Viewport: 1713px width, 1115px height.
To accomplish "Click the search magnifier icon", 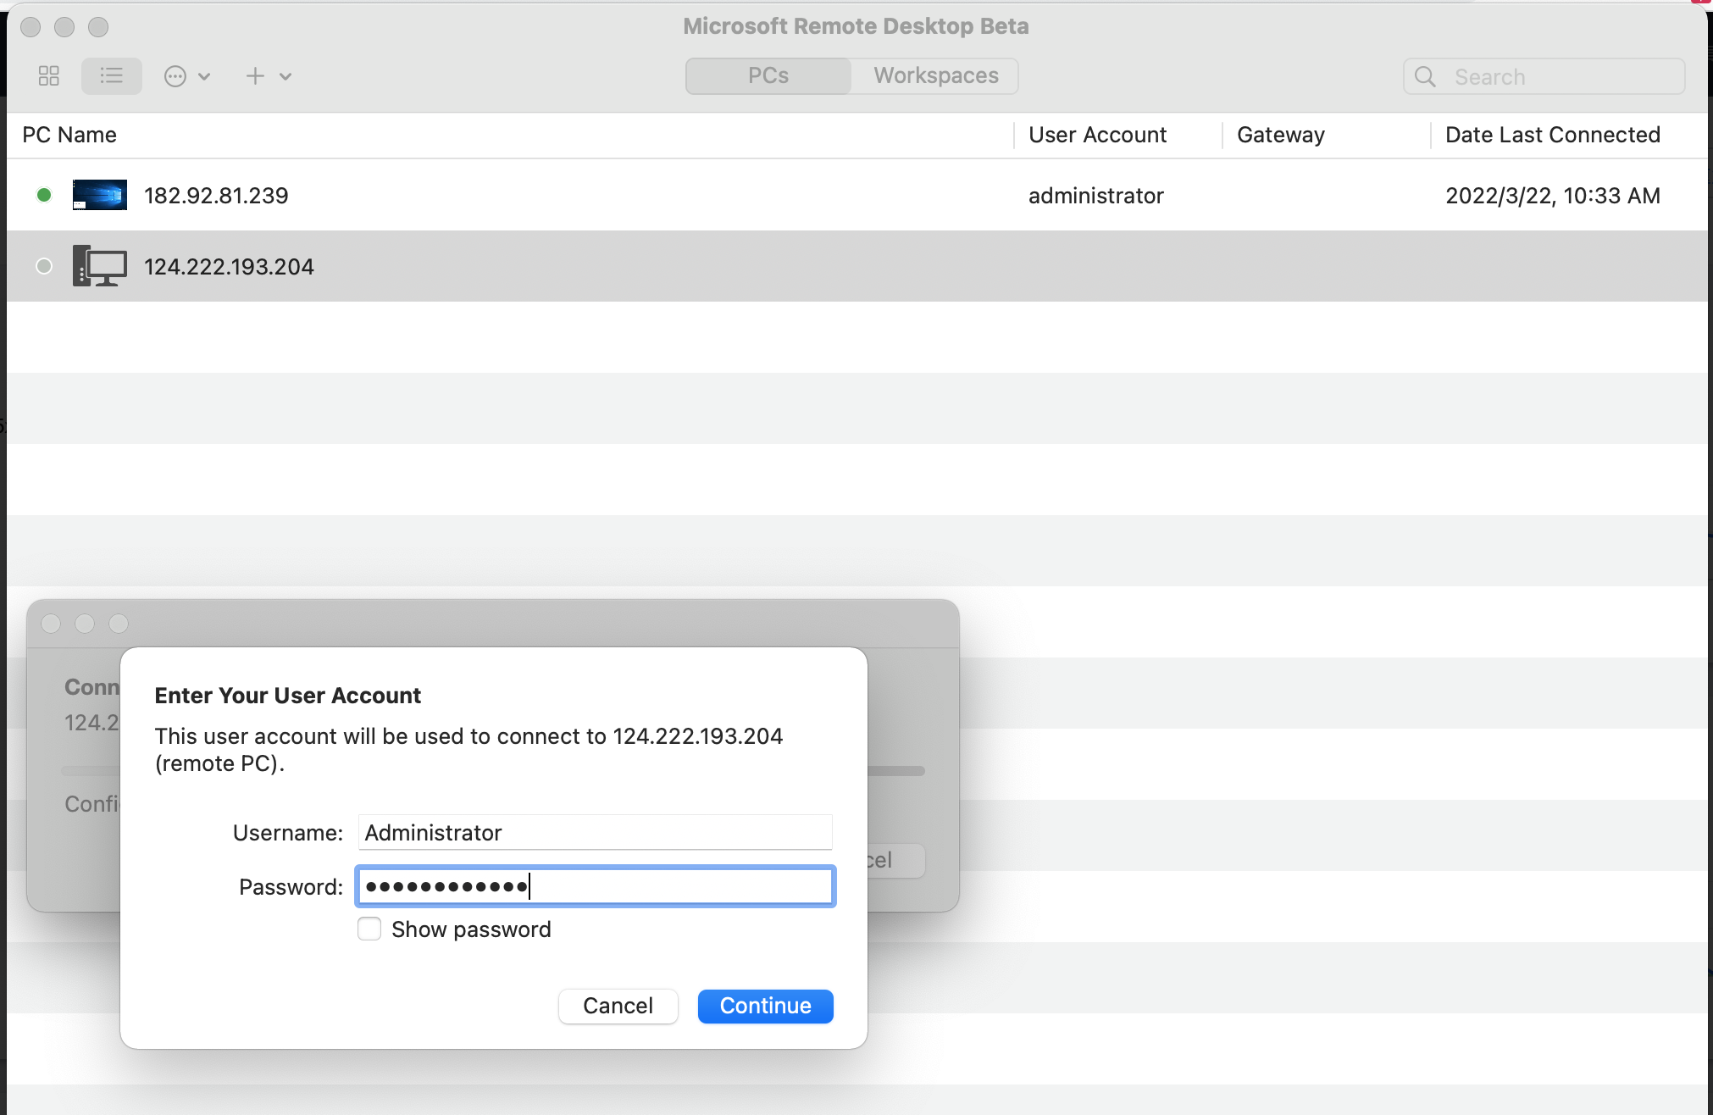I will click(1426, 77).
